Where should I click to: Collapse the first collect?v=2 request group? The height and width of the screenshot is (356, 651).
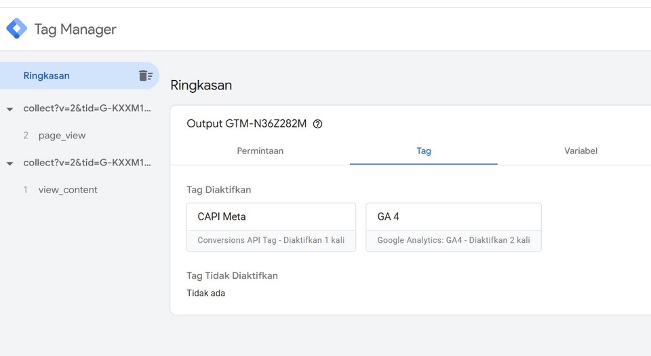tap(10, 109)
